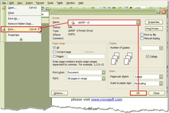
Task: Choose the Pages radio button
Action: click(54, 56)
